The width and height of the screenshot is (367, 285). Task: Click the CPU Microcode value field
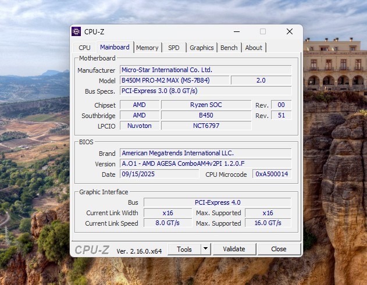(x=272, y=174)
